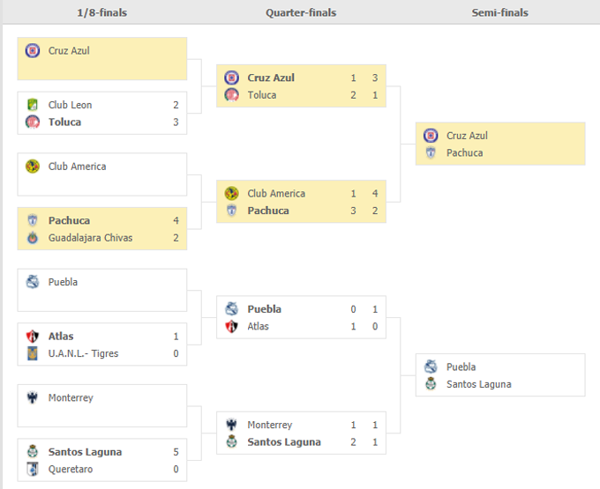Screen dimensions: 600x489
Task: Click the Club Leon logo icon
Action: (33, 104)
